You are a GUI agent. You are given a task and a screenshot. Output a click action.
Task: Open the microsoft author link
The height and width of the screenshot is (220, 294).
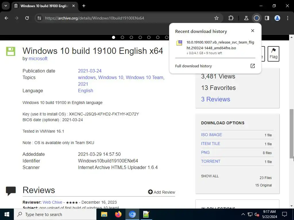(38, 58)
